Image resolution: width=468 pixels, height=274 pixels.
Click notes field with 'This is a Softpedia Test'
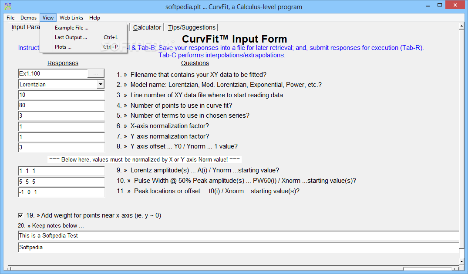pyautogui.click(x=239, y=236)
